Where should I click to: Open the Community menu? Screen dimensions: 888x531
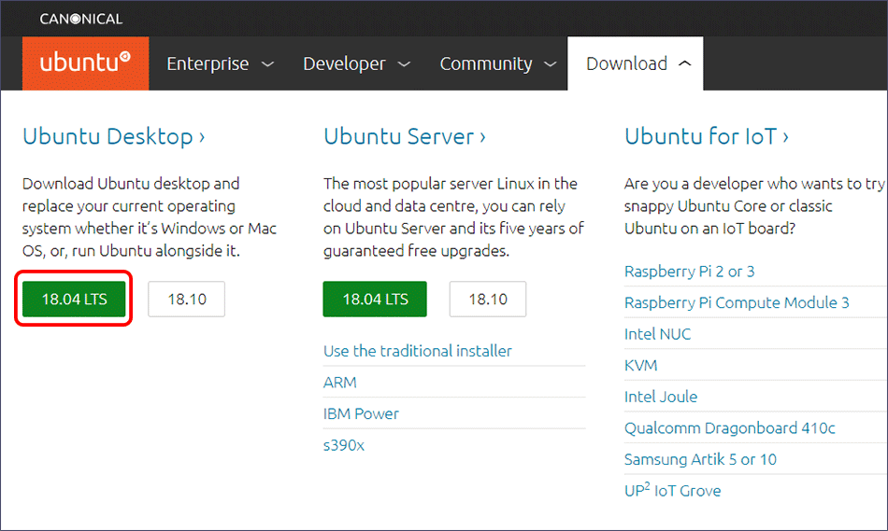click(498, 63)
